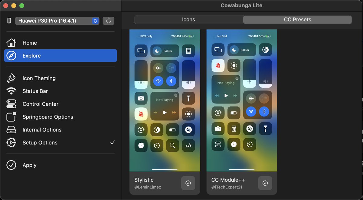Click rotation lock icon in Stylistic preview
Viewport: 363px width, 200px height.
tap(141, 130)
